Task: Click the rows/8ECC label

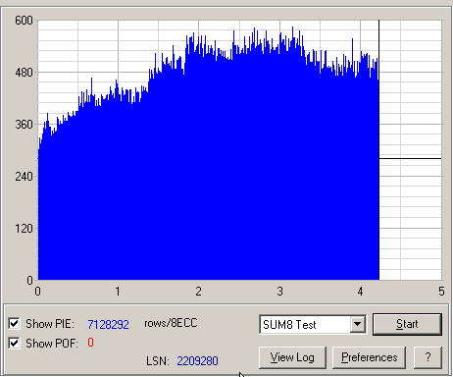Action: 171,323
